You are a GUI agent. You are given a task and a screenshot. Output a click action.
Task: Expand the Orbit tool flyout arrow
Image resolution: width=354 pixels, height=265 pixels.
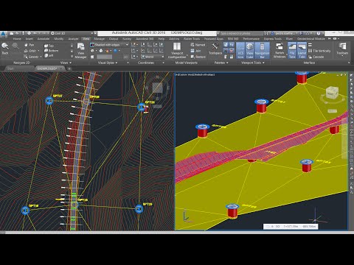point(38,51)
